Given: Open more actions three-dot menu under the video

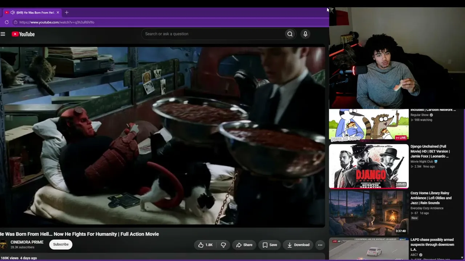Looking at the screenshot, I should [320, 245].
